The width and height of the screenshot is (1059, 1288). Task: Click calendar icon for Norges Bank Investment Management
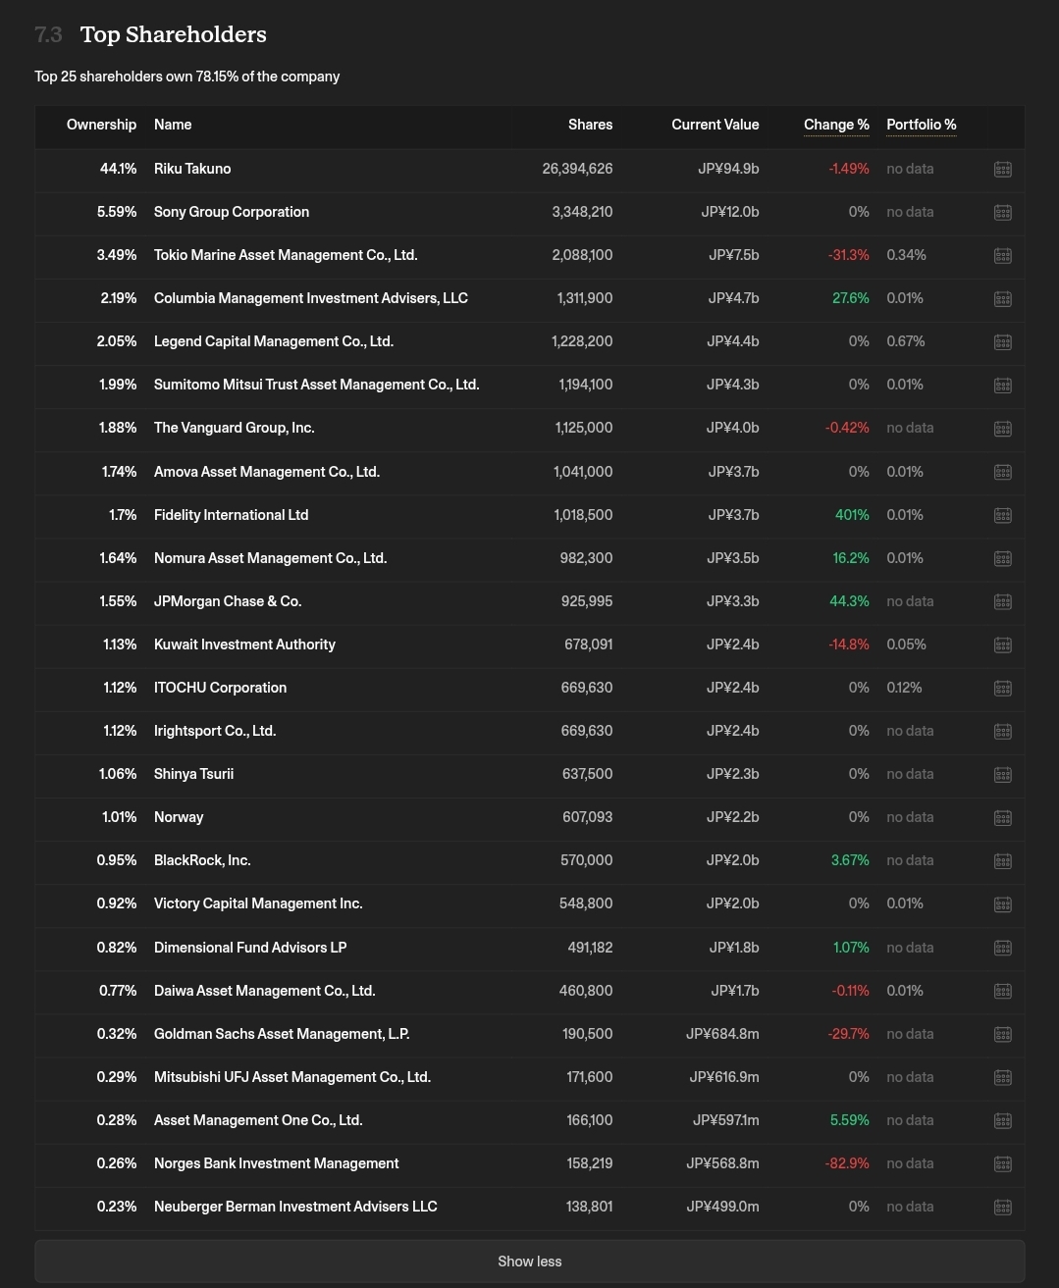coord(1002,1163)
